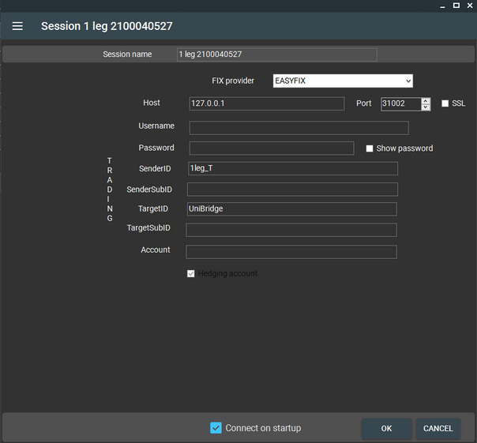The height and width of the screenshot is (443, 477).
Task: Click the Account input field
Action: [x=291, y=252]
